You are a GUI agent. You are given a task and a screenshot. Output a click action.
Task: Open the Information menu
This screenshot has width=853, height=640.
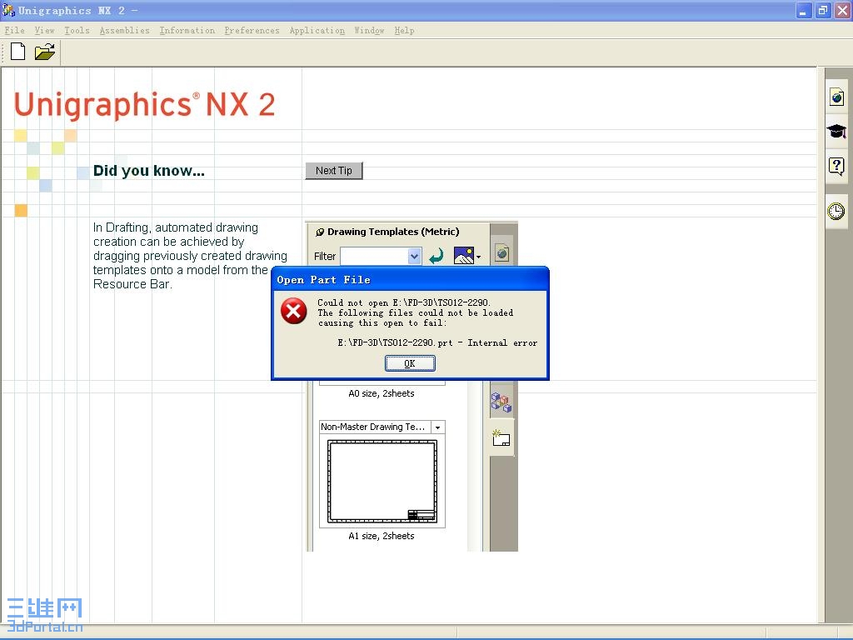(x=187, y=31)
